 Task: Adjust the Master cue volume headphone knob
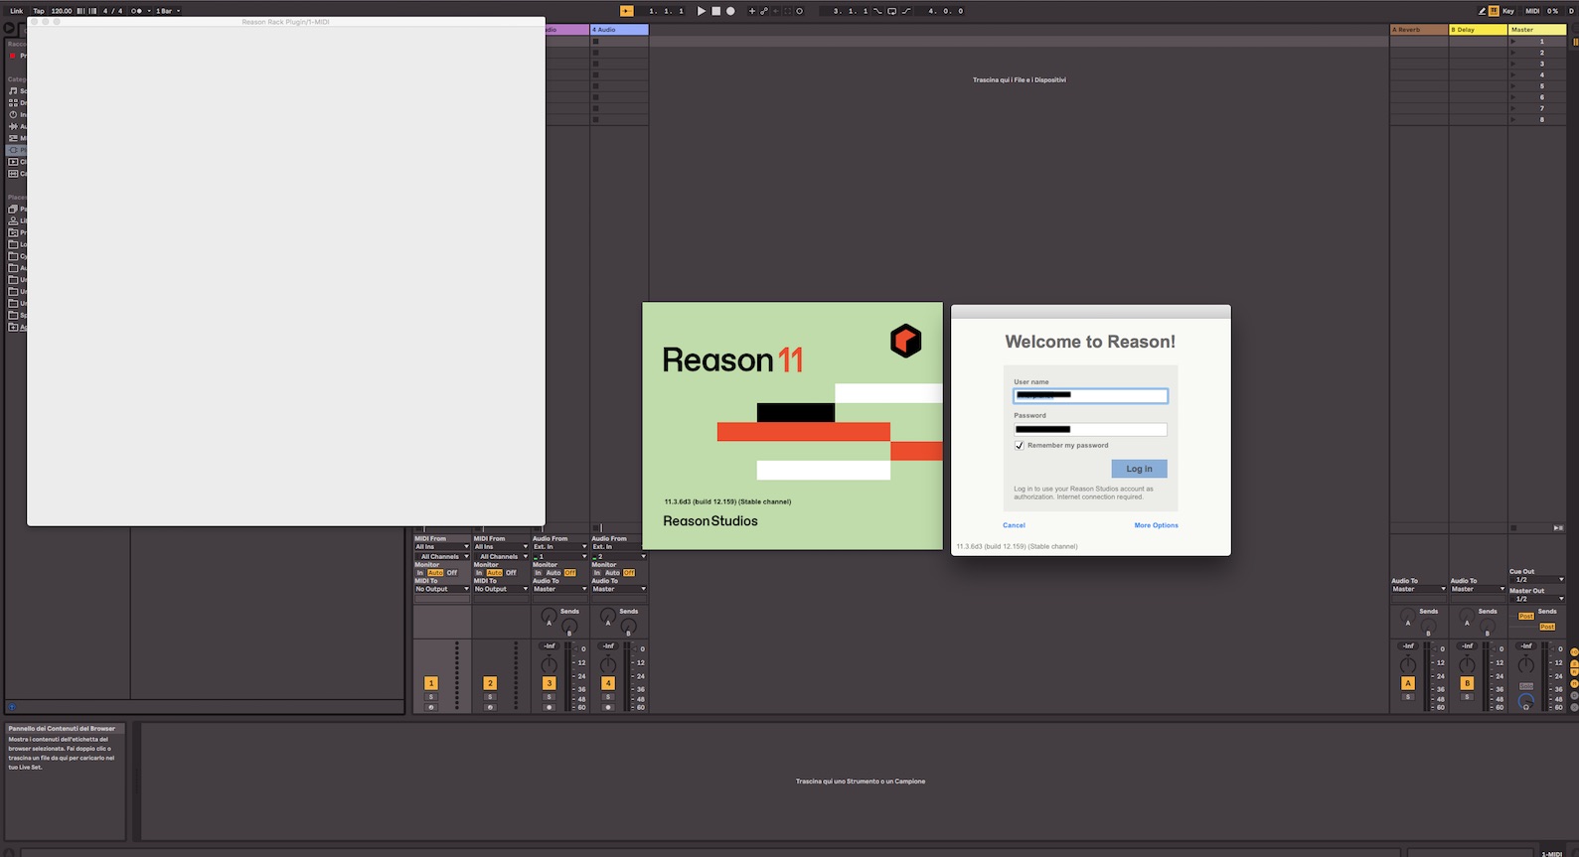[1526, 701]
